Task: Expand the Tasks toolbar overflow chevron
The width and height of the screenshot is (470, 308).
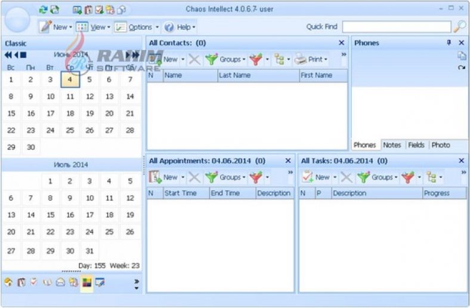Action: pos(463,173)
